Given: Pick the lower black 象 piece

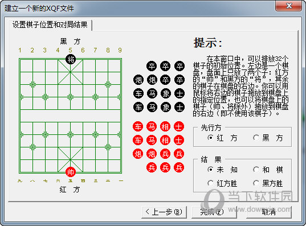Looking at the screenshot, I should pyautogui.click(x=166, y=107).
